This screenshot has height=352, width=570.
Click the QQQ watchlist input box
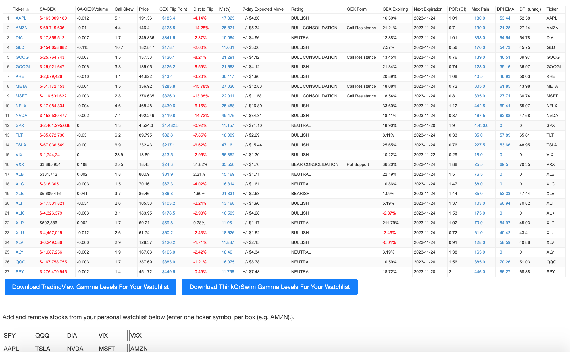click(x=49, y=335)
